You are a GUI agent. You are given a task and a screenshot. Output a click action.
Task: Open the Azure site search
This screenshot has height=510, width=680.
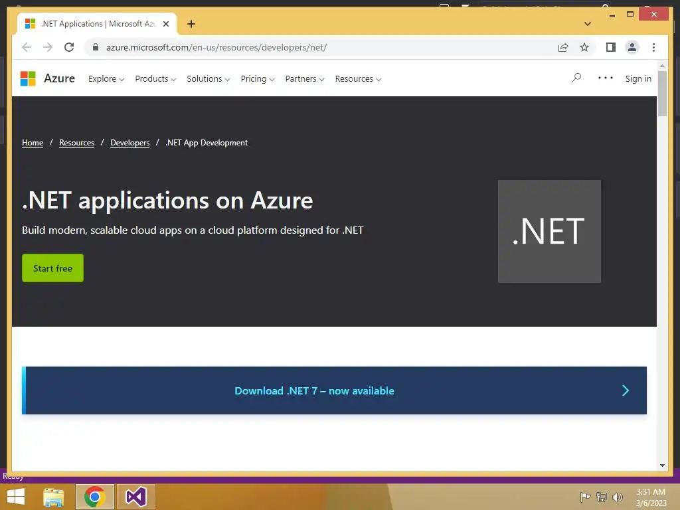point(576,78)
